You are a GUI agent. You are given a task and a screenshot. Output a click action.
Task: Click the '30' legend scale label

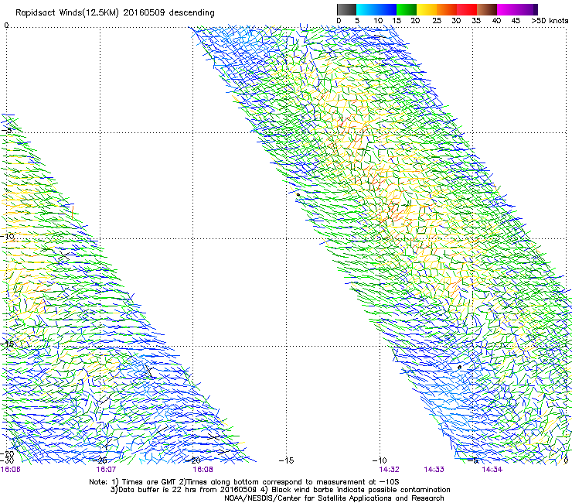point(456,21)
